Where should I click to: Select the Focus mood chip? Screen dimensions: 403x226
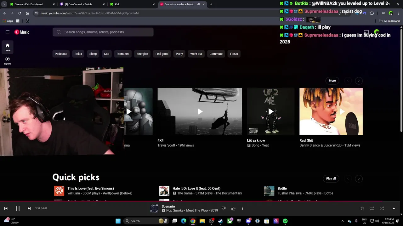(x=234, y=54)
